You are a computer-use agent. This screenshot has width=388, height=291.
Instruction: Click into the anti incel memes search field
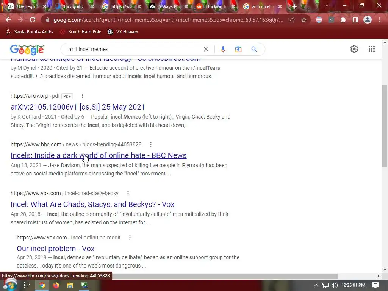click(x=134, y=49)
